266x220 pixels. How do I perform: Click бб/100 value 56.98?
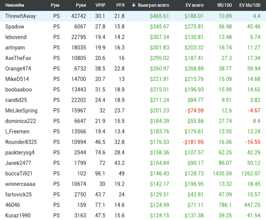[225, 27]
